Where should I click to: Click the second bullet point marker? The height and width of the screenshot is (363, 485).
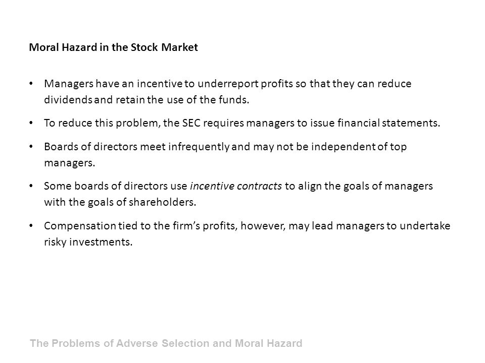click(31, 123)
